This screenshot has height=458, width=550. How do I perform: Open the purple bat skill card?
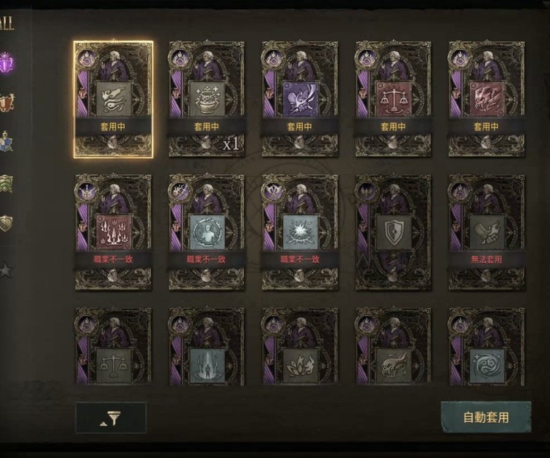pos(300,100)
